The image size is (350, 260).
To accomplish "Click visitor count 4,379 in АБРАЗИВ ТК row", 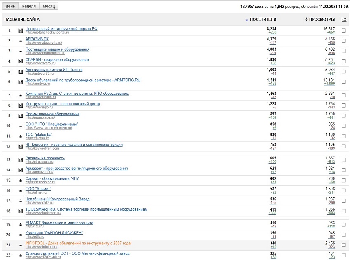I will (271, 39).
